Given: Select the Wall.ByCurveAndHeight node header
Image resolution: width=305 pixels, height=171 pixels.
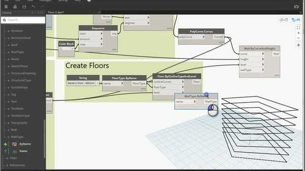Looking at the screenshot, I should pyautogui.click(x=259, y=48).
